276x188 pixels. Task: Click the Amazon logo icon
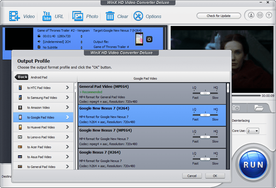point(20,107)
